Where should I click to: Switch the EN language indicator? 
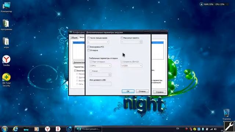click(178, 129)
